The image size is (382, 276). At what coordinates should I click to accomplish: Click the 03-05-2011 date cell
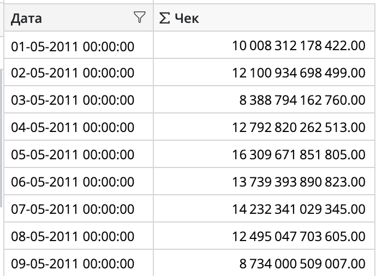tap(73, 100)
